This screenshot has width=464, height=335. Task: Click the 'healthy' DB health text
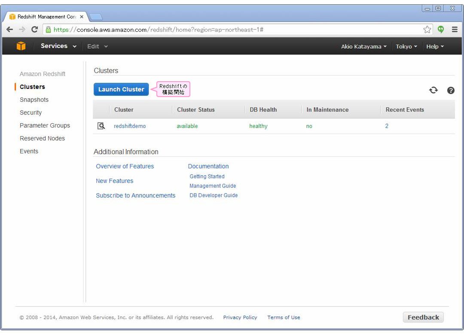point(258,126)
